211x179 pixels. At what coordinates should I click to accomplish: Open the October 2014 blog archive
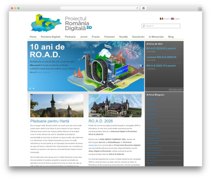click(x=152, y=143)
